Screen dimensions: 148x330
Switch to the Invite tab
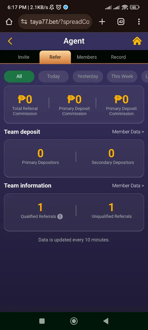[24, 57]
